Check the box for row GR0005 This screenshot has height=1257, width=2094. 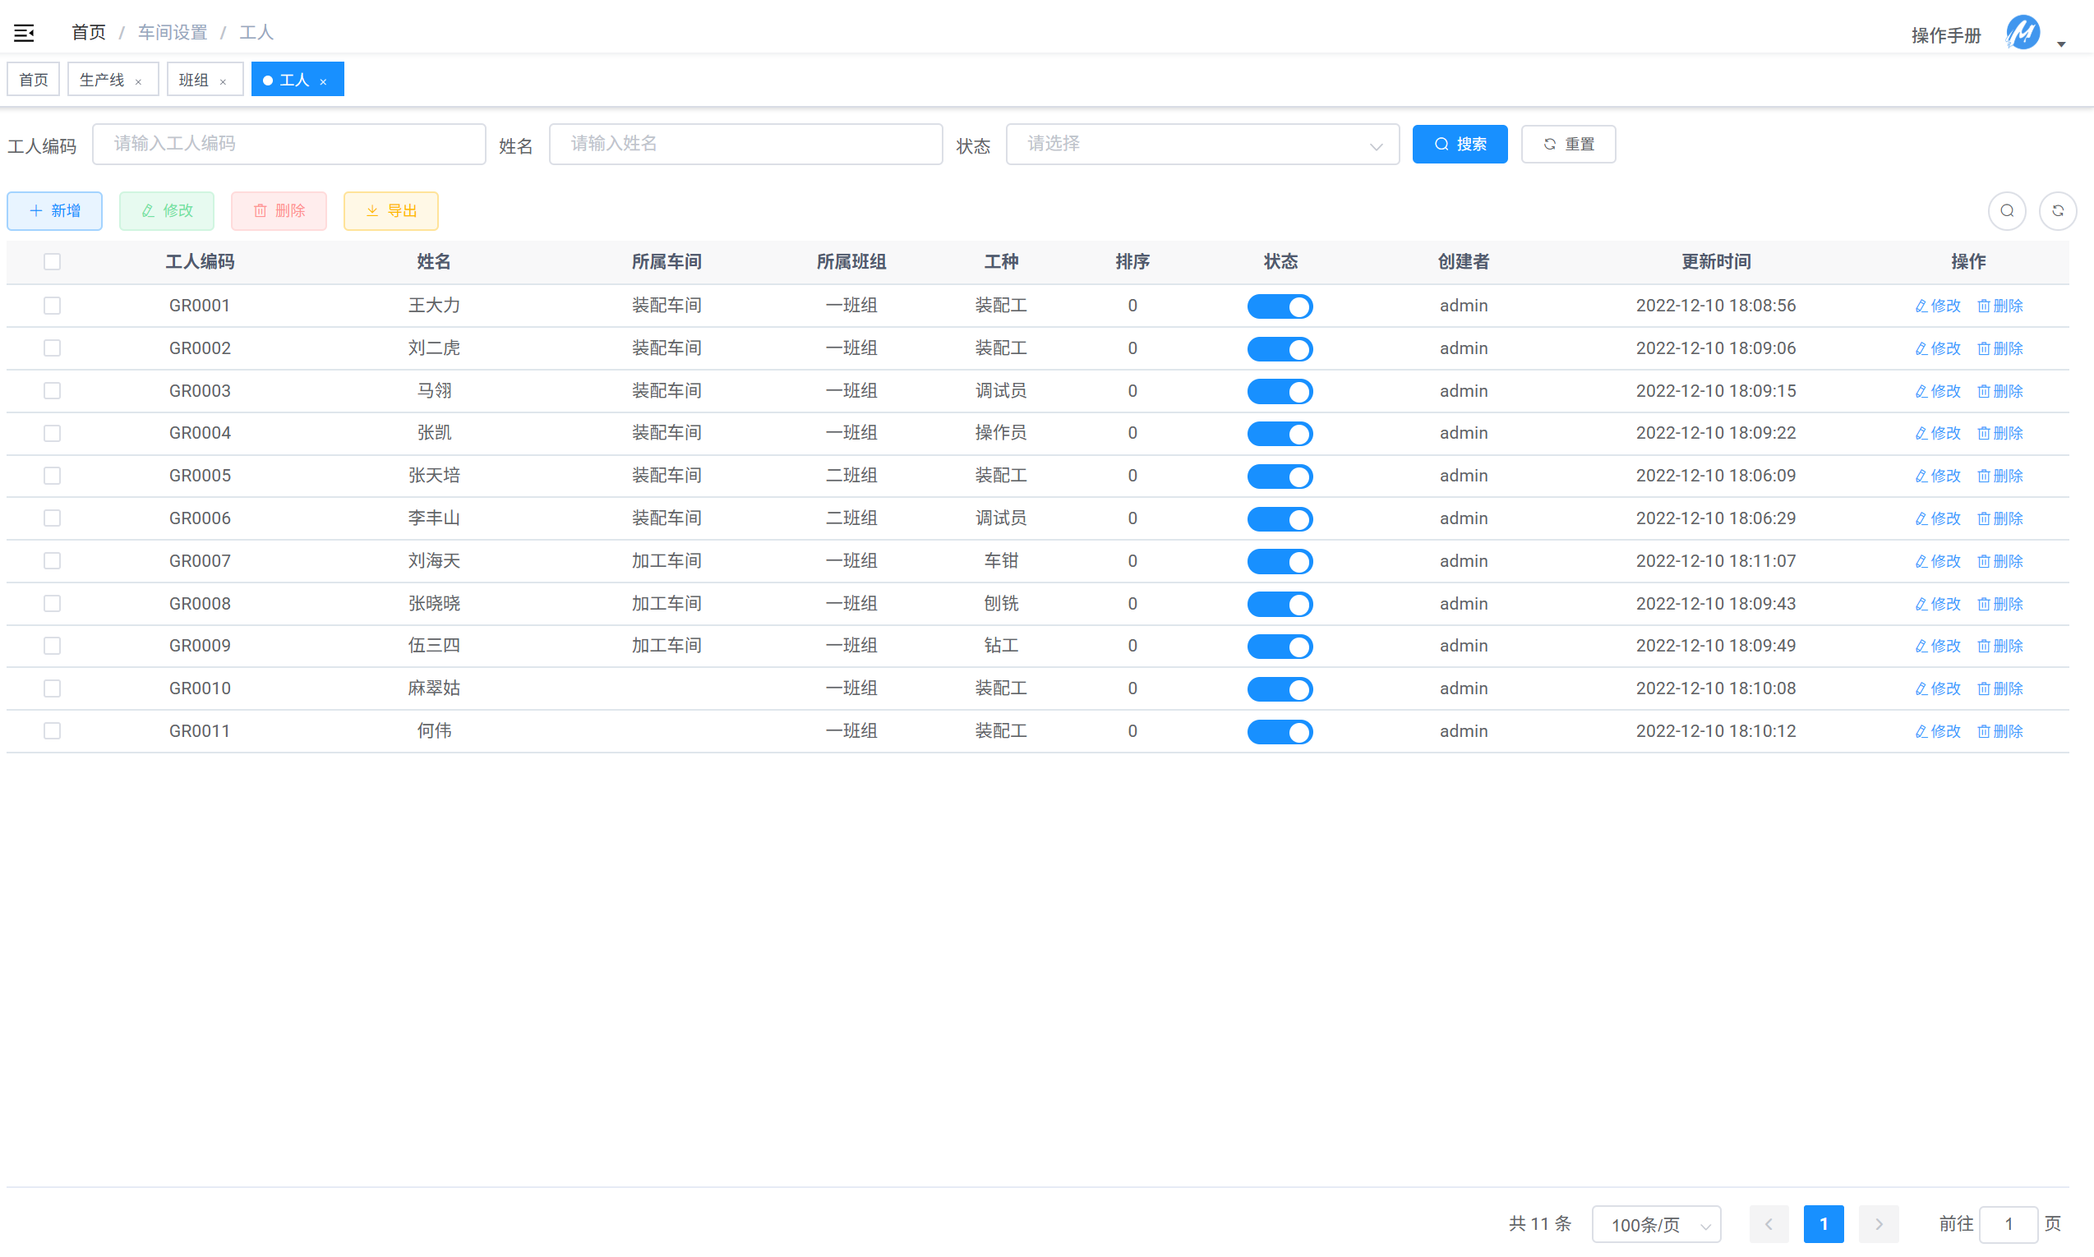coord(53,475)
